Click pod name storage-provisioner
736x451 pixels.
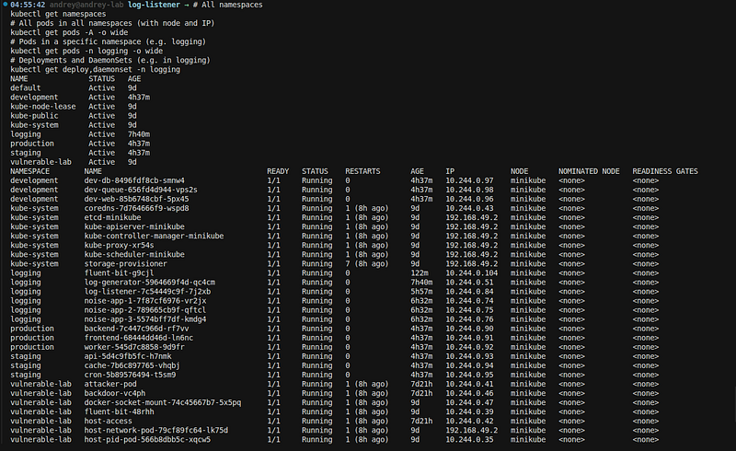[x=126, y=263]
